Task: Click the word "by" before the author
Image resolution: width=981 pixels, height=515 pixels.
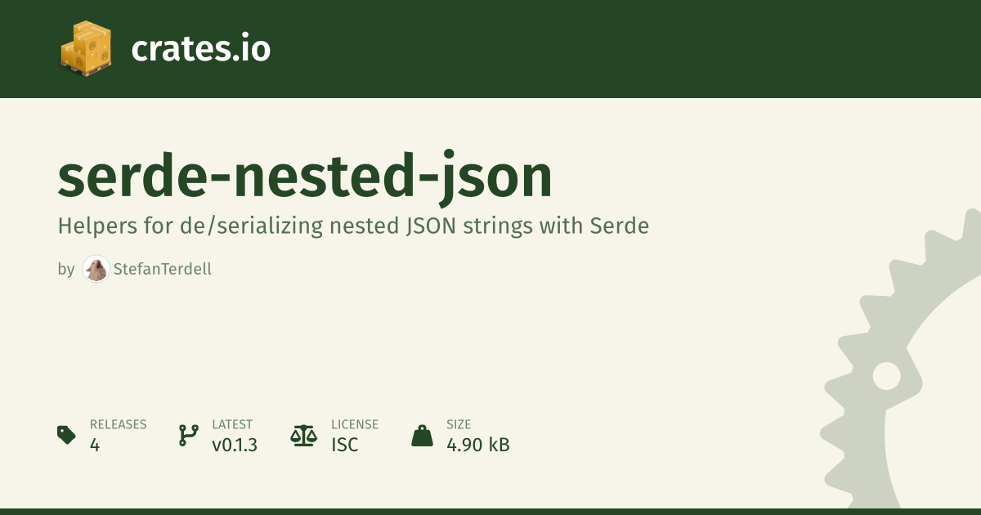Action: 66,269
